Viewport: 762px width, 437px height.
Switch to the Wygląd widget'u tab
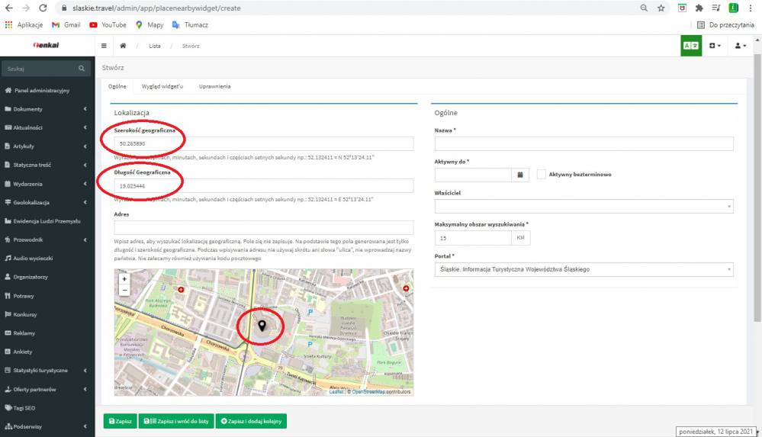[162, 87]
